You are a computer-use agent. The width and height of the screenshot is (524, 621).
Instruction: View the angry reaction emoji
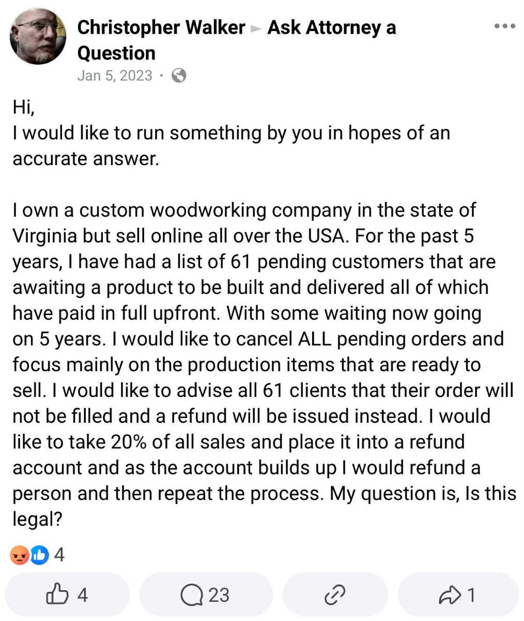click(20, 555)
